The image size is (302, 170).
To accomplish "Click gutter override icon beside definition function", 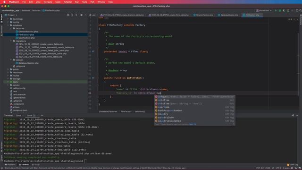I will click(93, 78).
